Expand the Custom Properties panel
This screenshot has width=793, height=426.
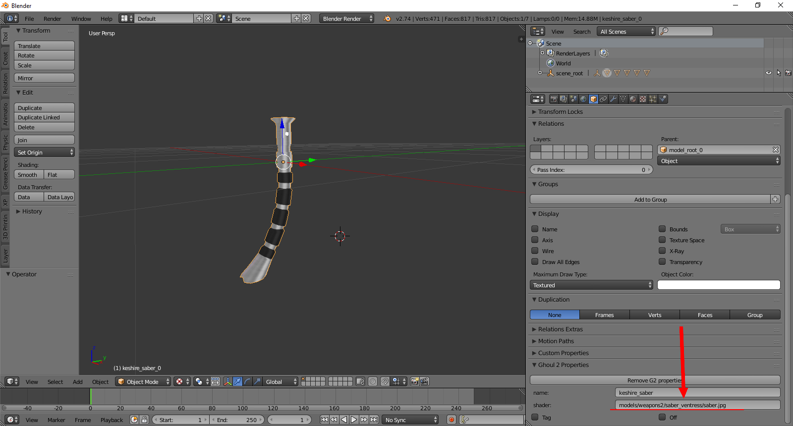click(564, 353)
